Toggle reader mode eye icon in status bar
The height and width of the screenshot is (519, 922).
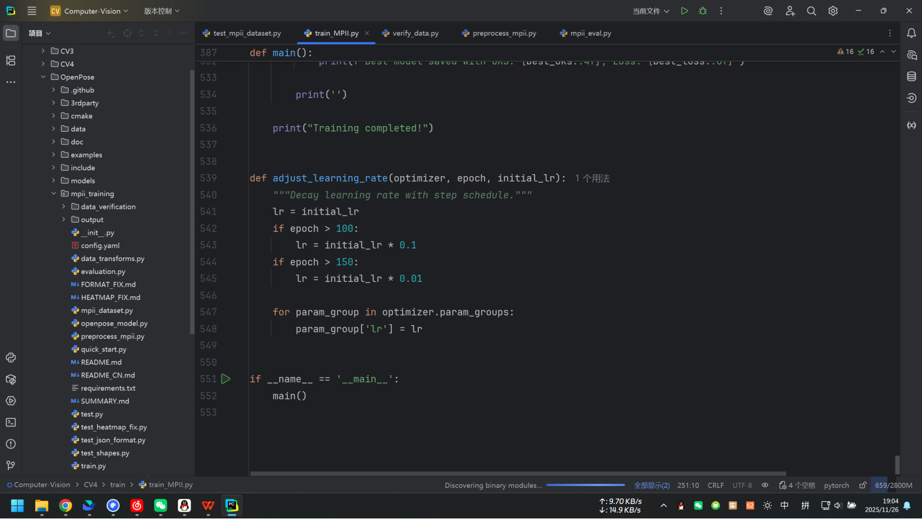click(765, 485)
